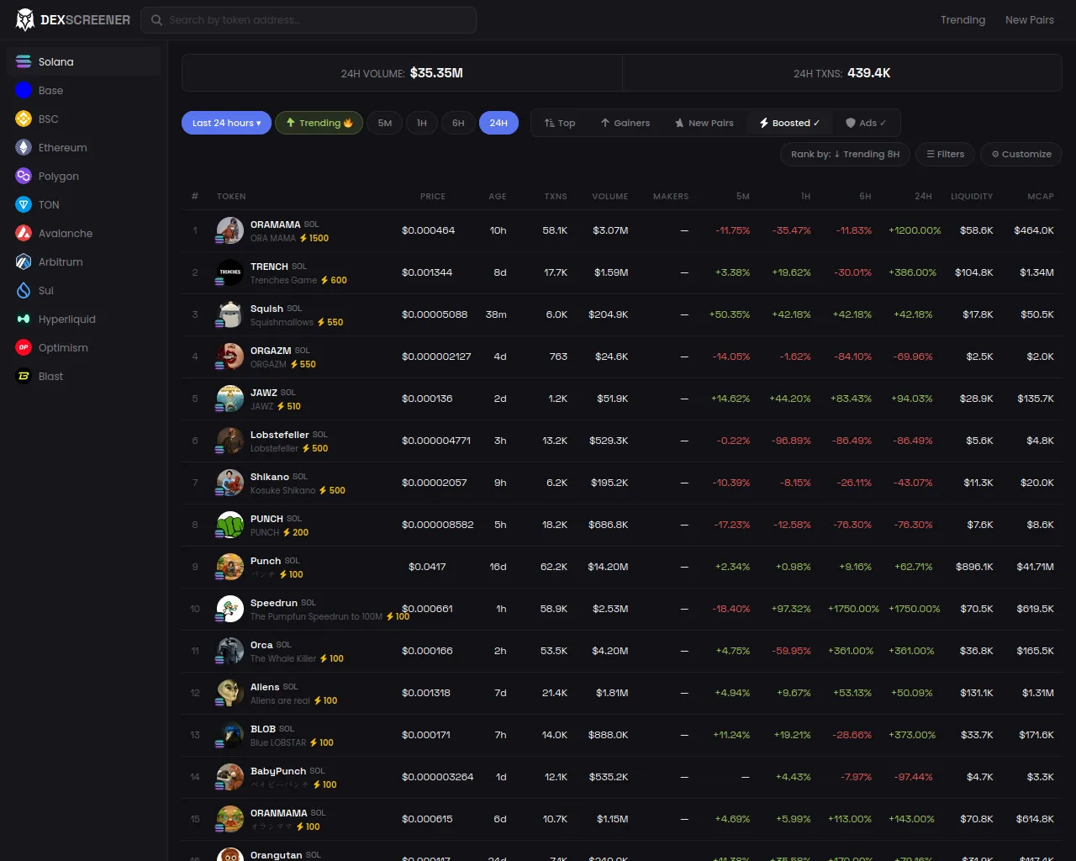The width and height of the screenshot is (1076, 861).
Task: Select the Ethereum chain icon
Action: tap(24, 147)
